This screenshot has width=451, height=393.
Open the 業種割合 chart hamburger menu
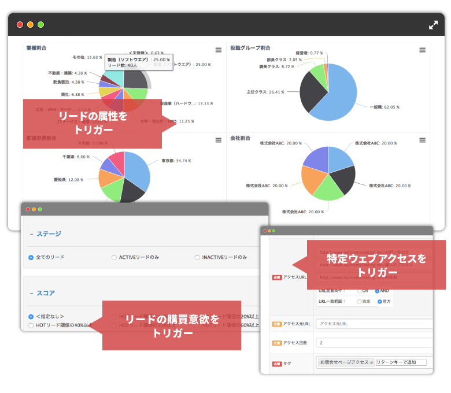pos(219,50)
